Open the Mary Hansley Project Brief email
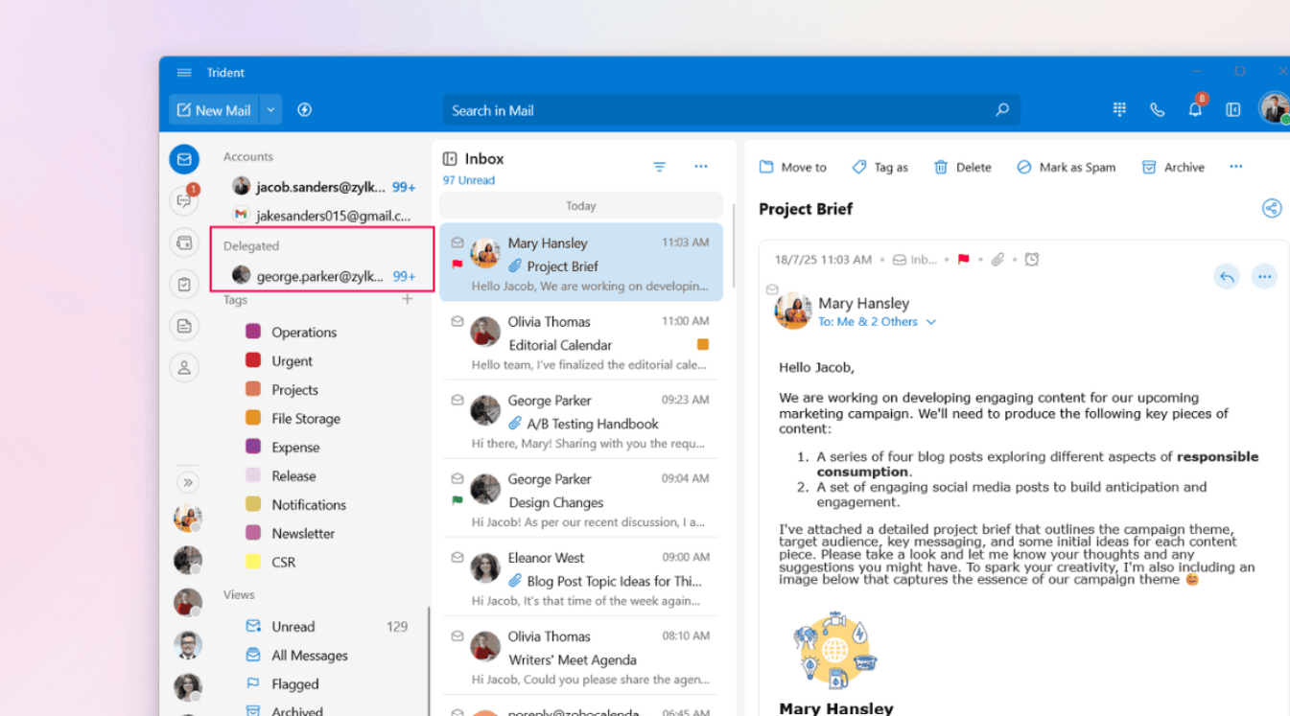The height and width of the screenshot is (716, 1290). pyautogui.click(x=581, y=263)
